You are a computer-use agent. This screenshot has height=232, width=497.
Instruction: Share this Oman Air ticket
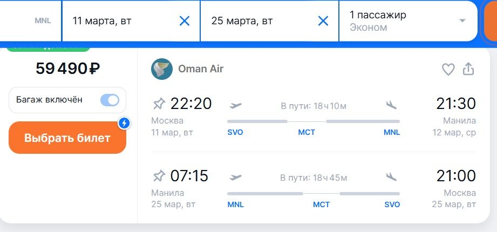coord(468,69)
